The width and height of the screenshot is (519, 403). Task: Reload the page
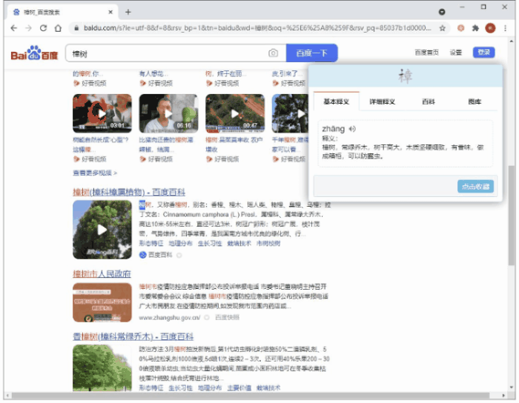43,28
